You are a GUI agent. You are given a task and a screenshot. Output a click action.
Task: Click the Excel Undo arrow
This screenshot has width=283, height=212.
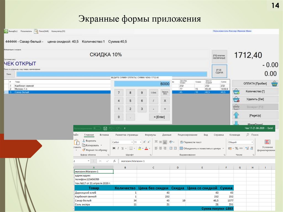tap(111, 128)
